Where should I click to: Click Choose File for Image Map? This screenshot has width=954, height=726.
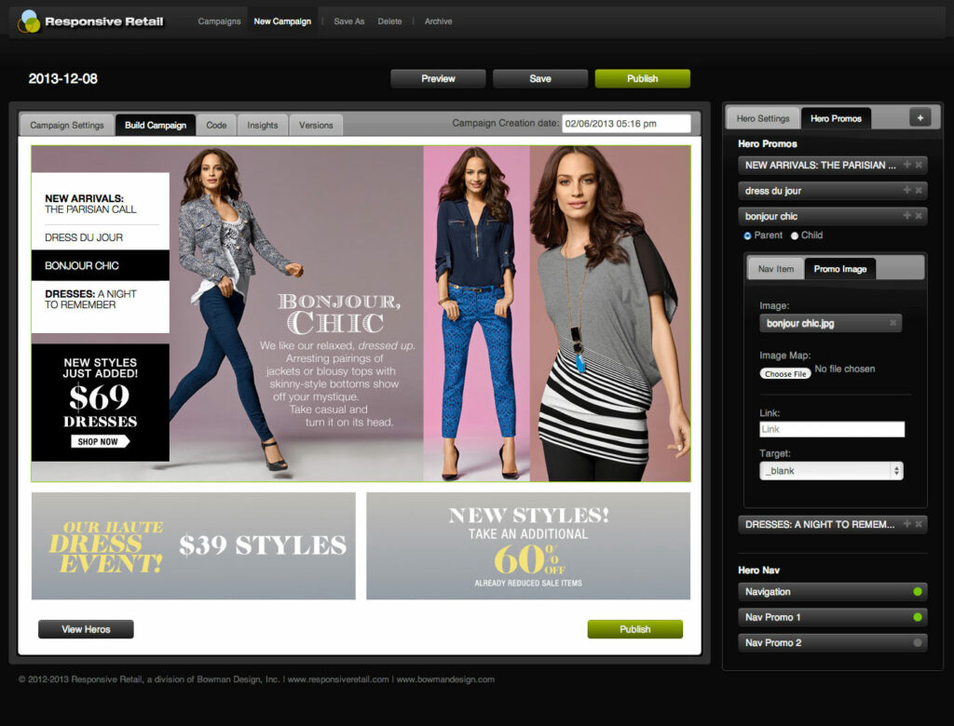[785, 373]
